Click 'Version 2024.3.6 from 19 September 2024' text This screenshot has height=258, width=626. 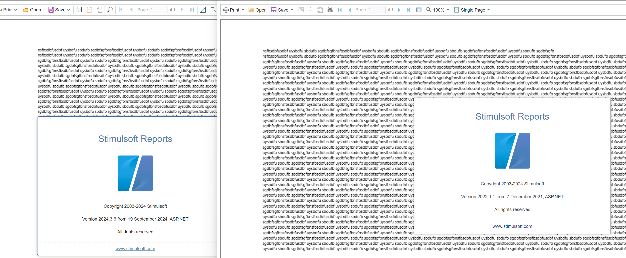click(125, 219)
